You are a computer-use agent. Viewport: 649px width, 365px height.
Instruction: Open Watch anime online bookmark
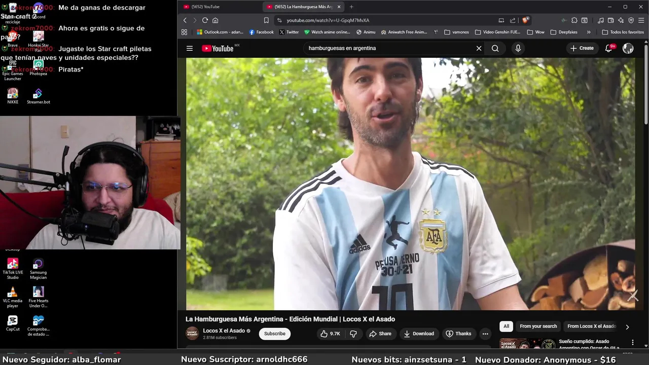click(x=327, y=32)
